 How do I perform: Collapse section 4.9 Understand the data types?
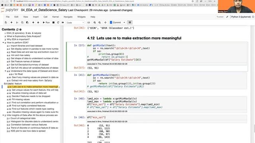tap(5, 71)
